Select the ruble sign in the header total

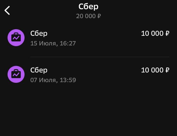[x=99, y=16]
